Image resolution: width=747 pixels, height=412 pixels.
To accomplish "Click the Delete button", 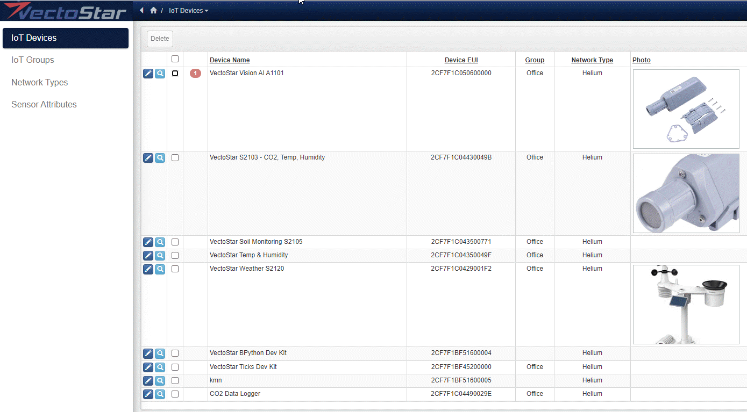I will [160, 39].
